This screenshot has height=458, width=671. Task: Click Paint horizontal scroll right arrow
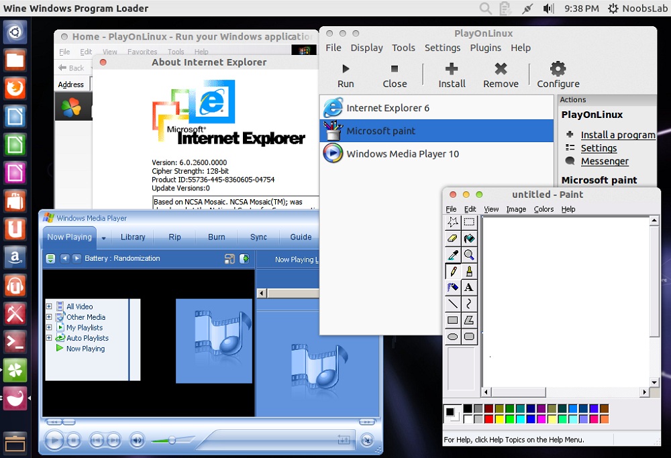coord(645,392)
